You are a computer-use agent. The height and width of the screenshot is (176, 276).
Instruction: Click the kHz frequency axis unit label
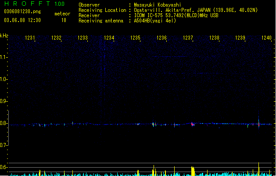(x=4, y=36)
